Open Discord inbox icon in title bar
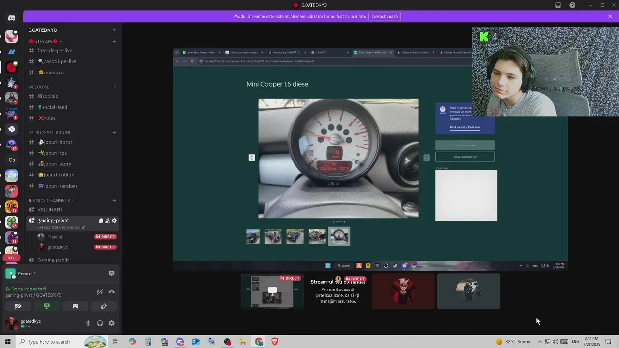This screenshot has width=619, height=348. (x=558, y=5)
